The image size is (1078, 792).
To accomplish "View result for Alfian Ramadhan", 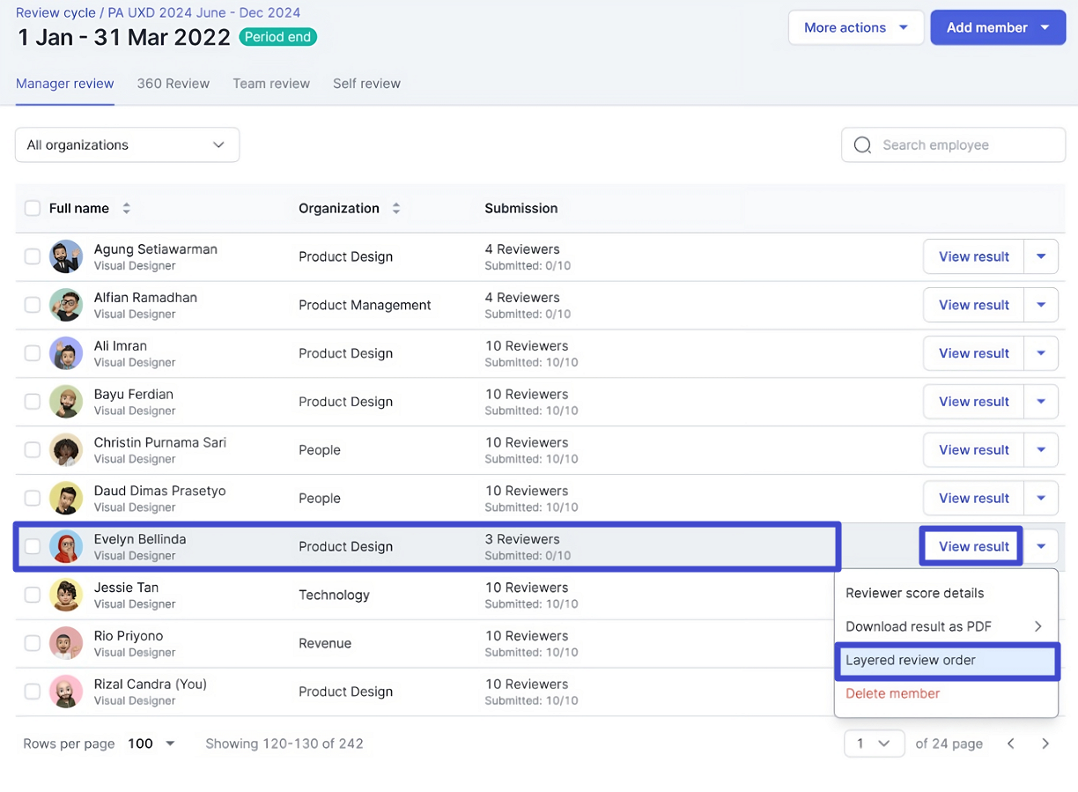I will [973, 305].
